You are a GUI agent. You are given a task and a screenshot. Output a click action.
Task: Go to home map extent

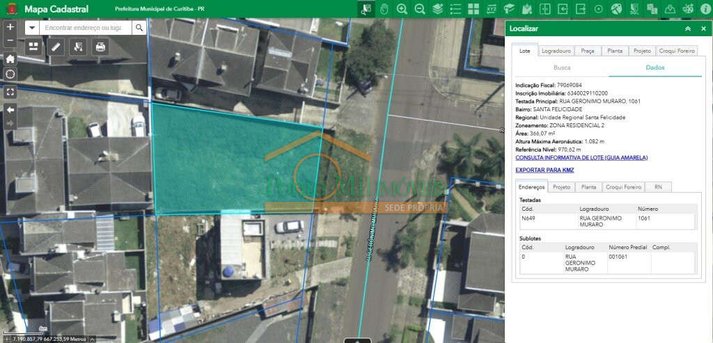click(x=10, y=58)
